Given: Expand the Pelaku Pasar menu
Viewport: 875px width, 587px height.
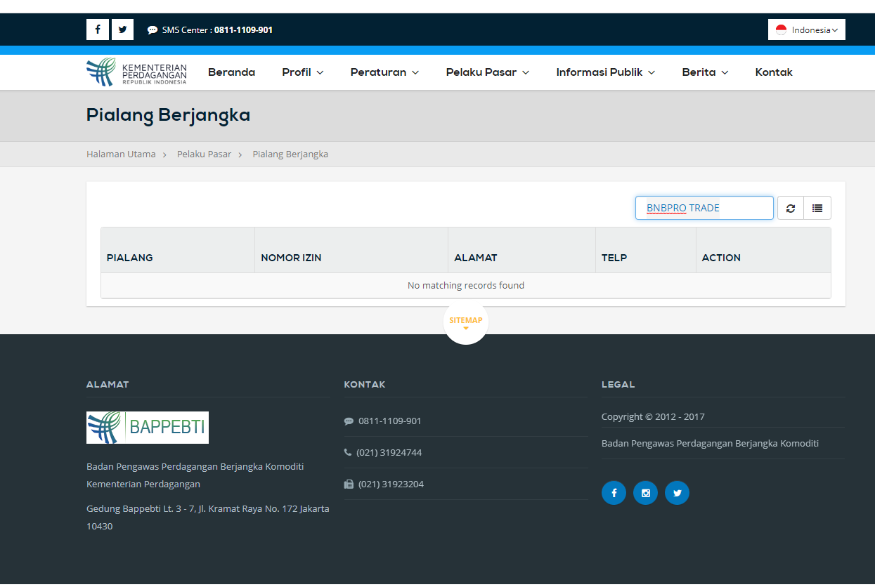Looking at the screenshot, I should [487, 72].
